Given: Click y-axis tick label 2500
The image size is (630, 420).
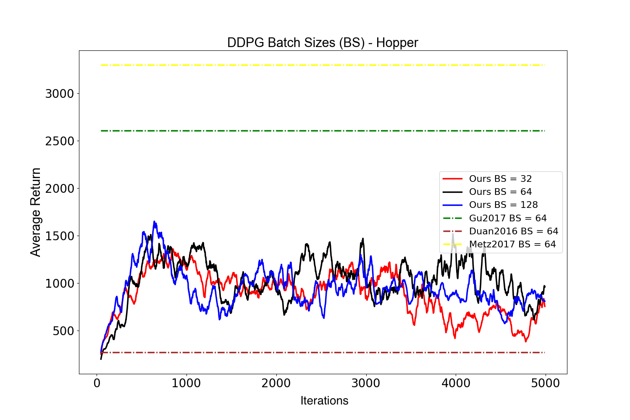Looking at the screenshot, I should point(59,141).
